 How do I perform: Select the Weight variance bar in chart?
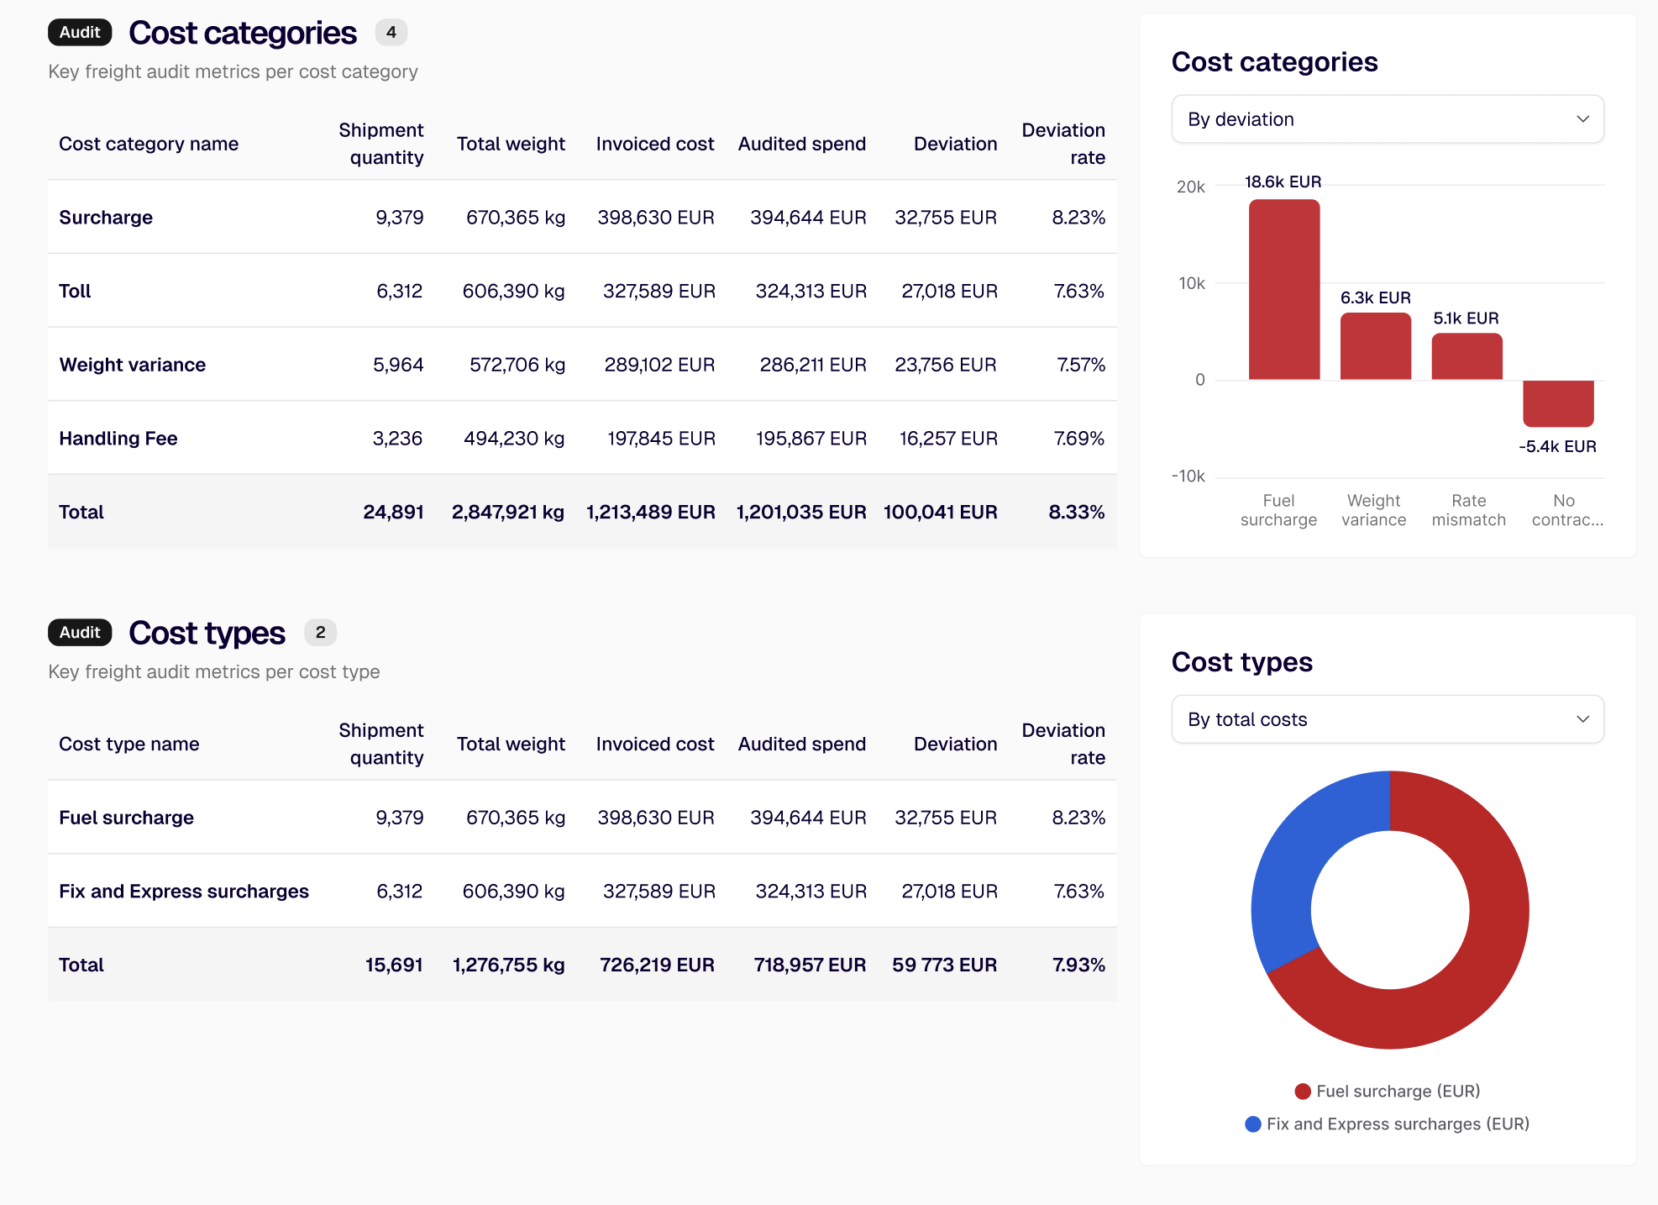[x=1376, y=346]
